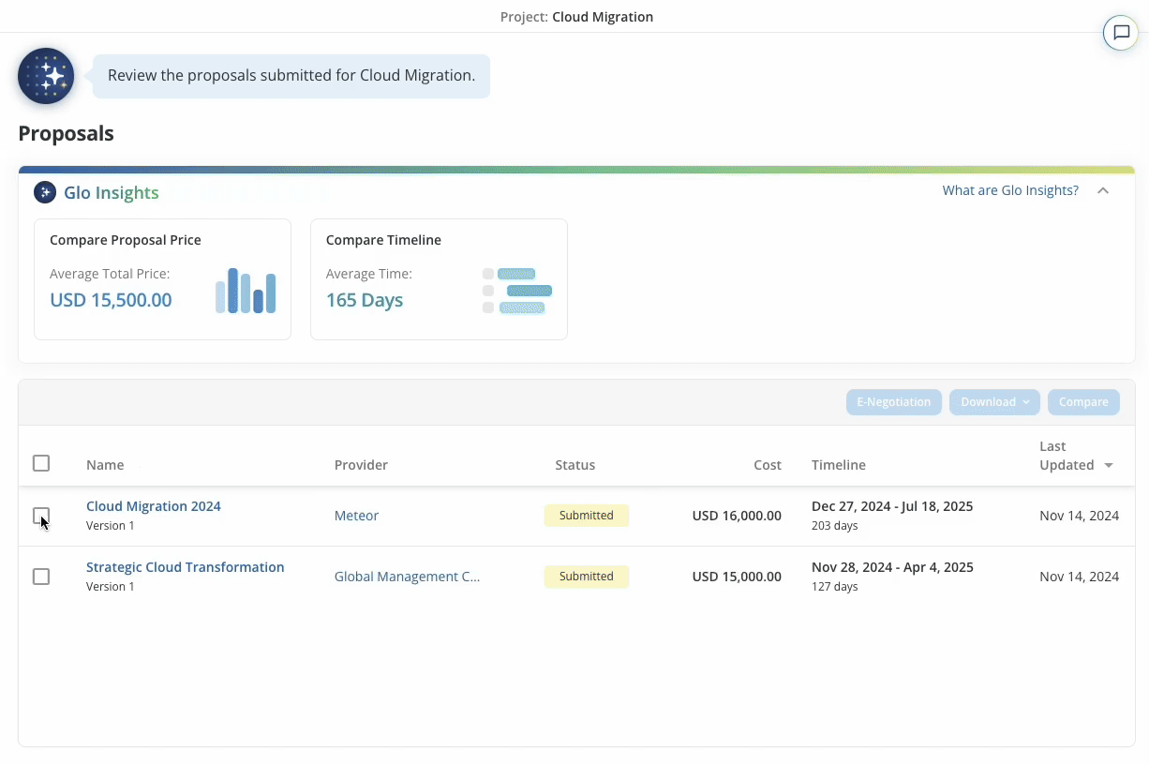Click the Glo assistant sparkle avatar

click(45, 76)
